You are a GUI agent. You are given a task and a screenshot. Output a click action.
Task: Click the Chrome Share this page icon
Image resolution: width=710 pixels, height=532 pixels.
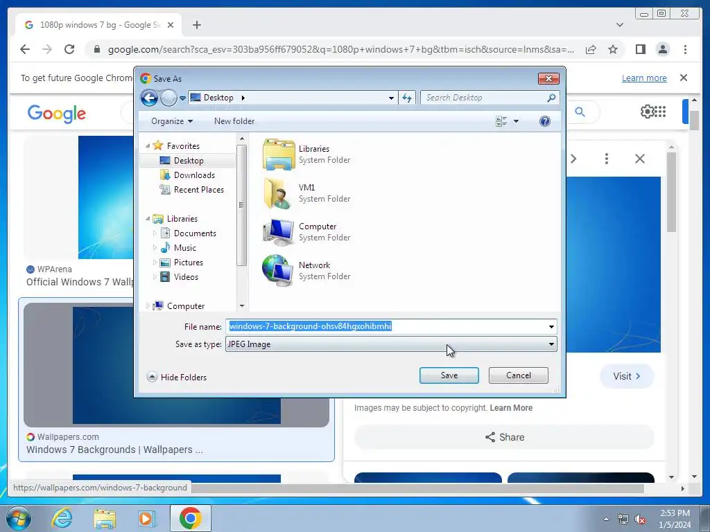coord(591,49)
